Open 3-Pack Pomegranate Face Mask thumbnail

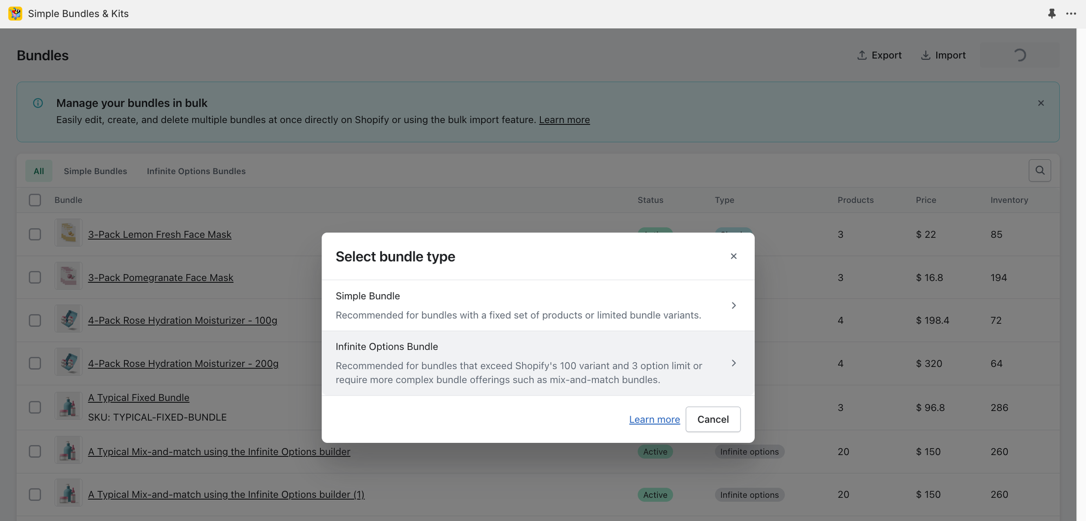click(68, 276)
